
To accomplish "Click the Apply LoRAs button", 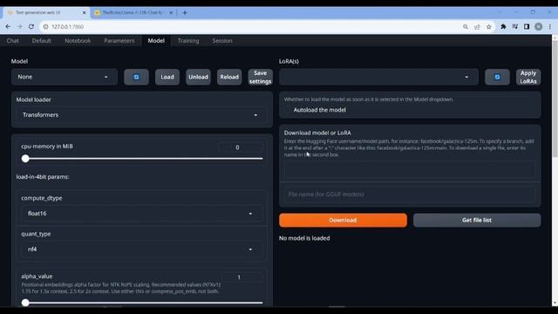I will 528,77.
